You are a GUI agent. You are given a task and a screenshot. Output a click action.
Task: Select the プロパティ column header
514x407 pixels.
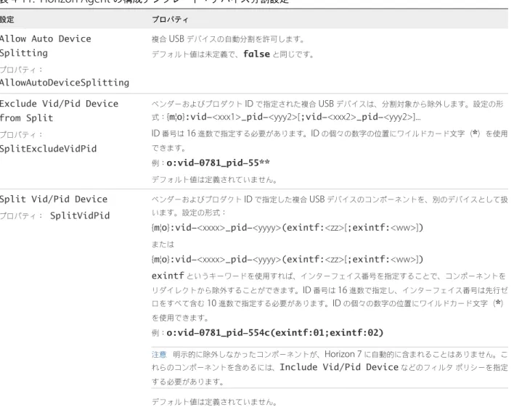[x=170, y=20]
